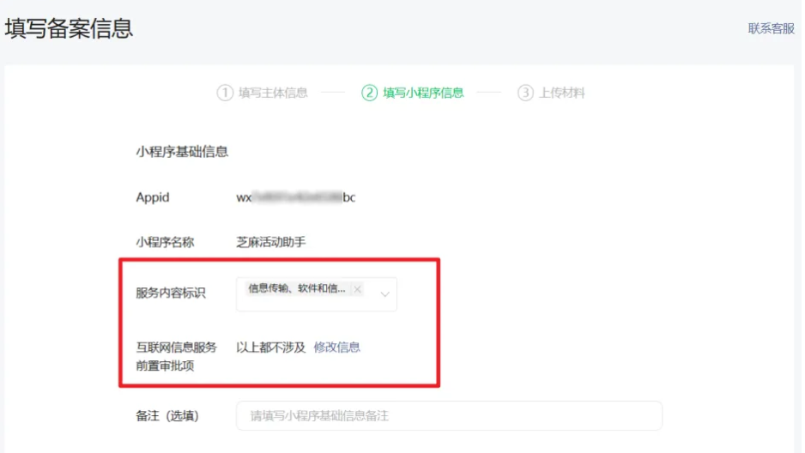The width and height of the screenshot is (805, 453).
Task: Click the 以上都不涉及 text
Action: click(x=271, y=347)
